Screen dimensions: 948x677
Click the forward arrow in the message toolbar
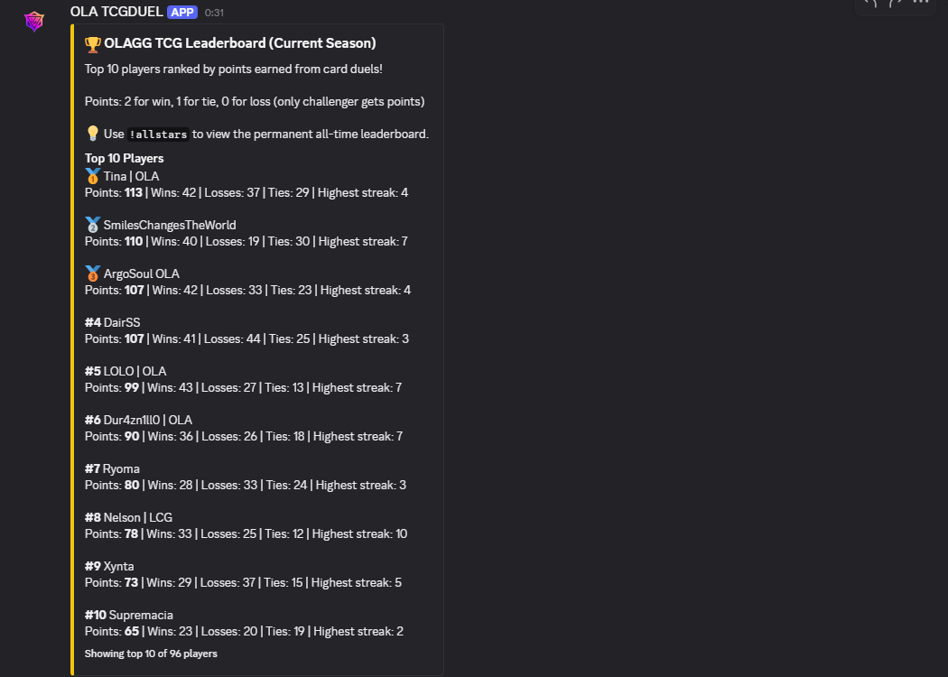tap(896, 3)
